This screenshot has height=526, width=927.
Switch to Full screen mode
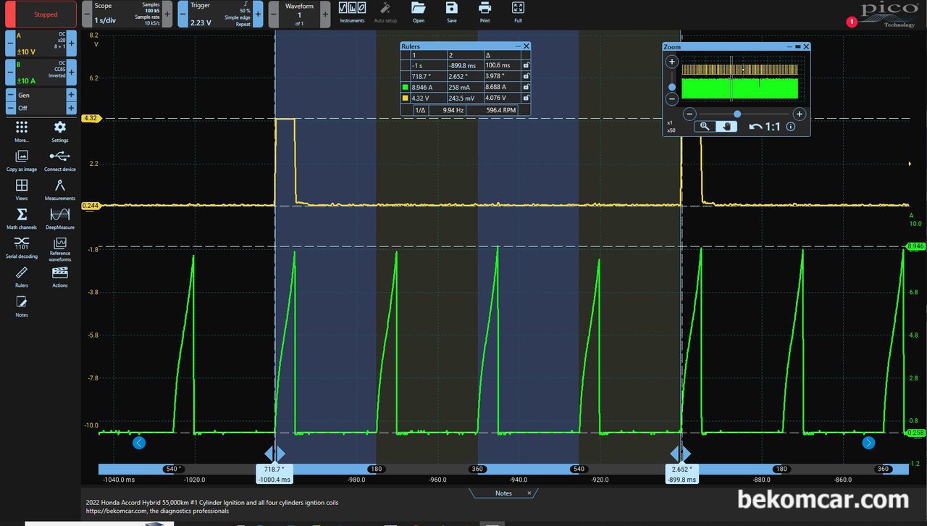pyautogui.click(x=518, y=12)
